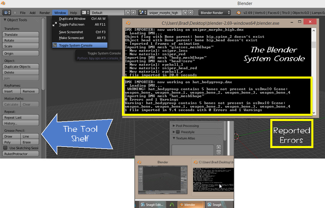Toggle Use Sketching Sessions checkbox
This screenshot has width=325, height=208.
(x=6, y=148)
